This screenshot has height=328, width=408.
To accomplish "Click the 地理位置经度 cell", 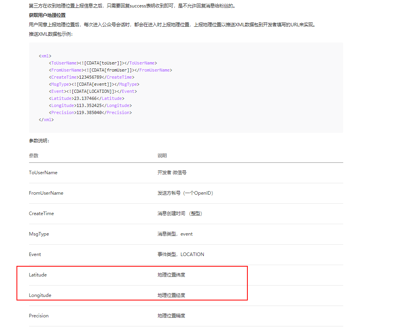I will click(x=171, y=295).
